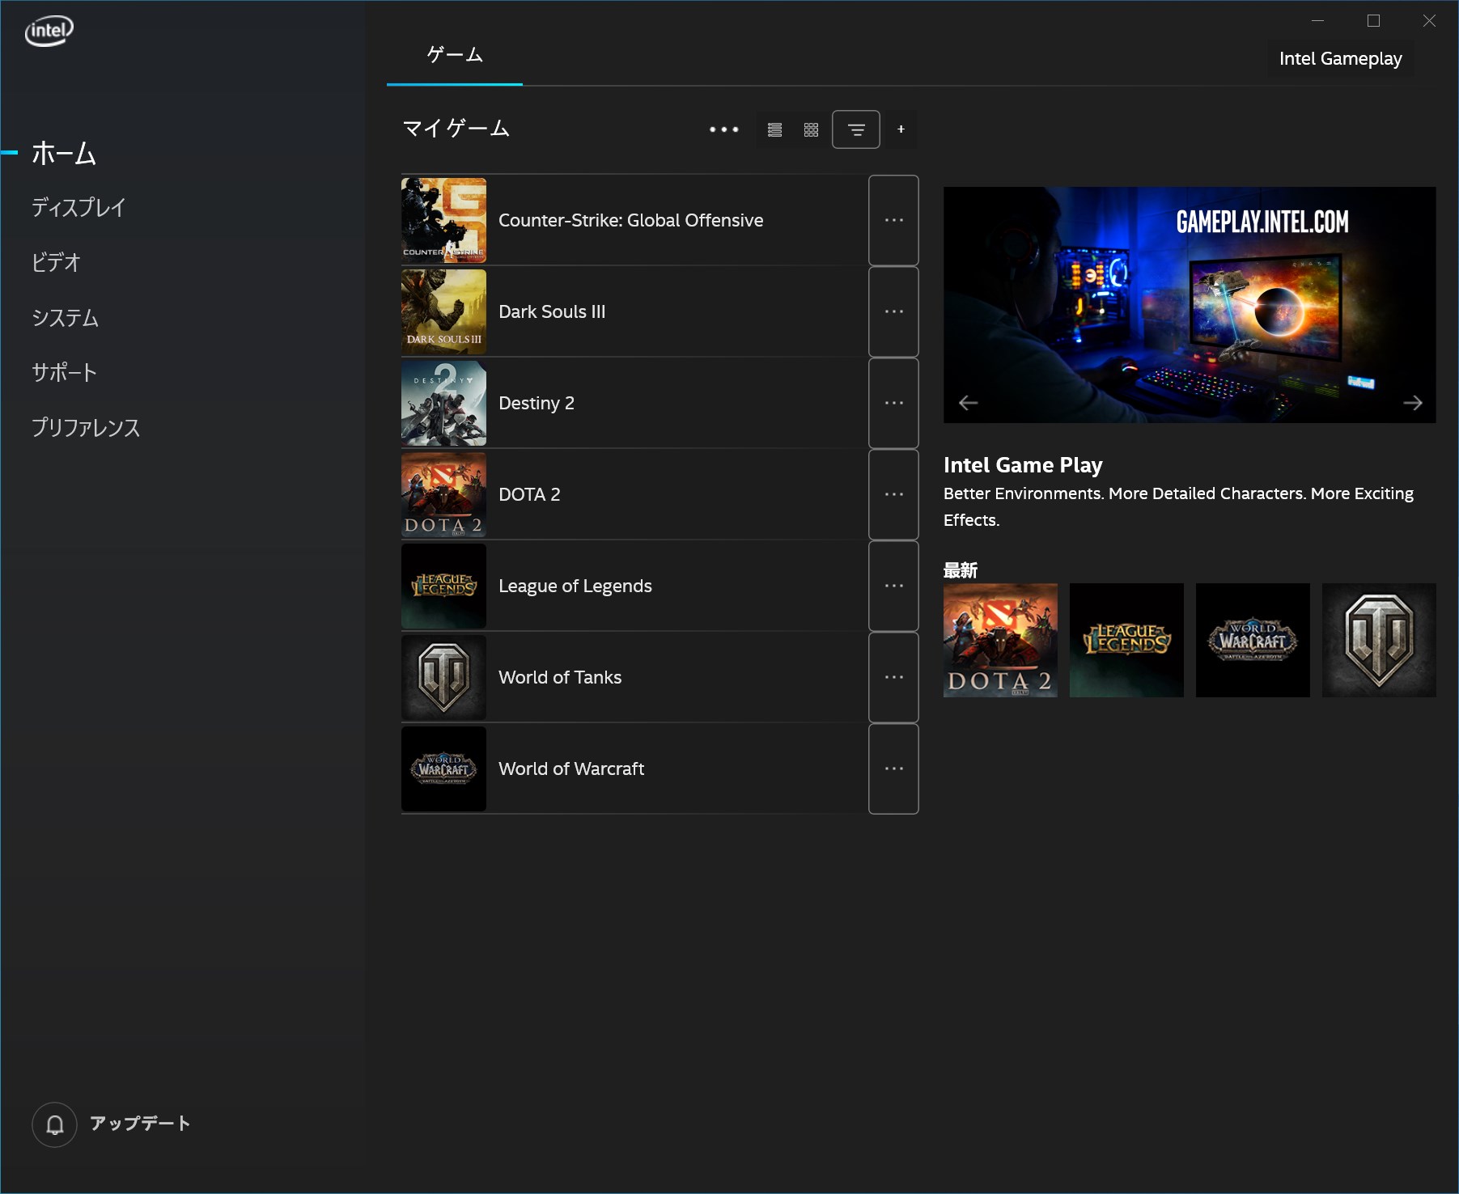Image resolution: width=1459 pixels, height=1194 pixels.
Task: Click League of Legends list cover icon
Action: pyautogui.click(x=444, y=586)
